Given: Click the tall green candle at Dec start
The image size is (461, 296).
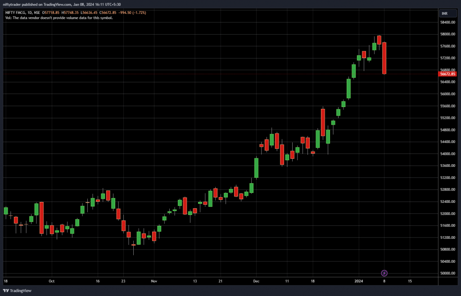Looking at the screenshot, I should (x=256, y=168).
